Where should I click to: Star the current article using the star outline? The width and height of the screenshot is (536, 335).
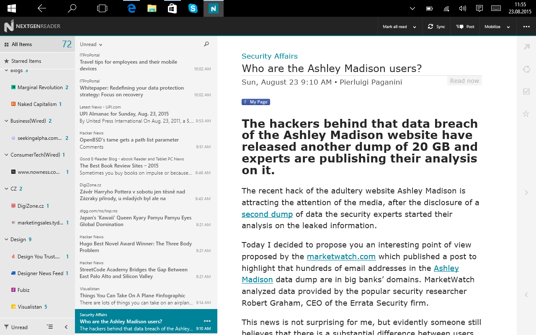[x=526, y=113]
